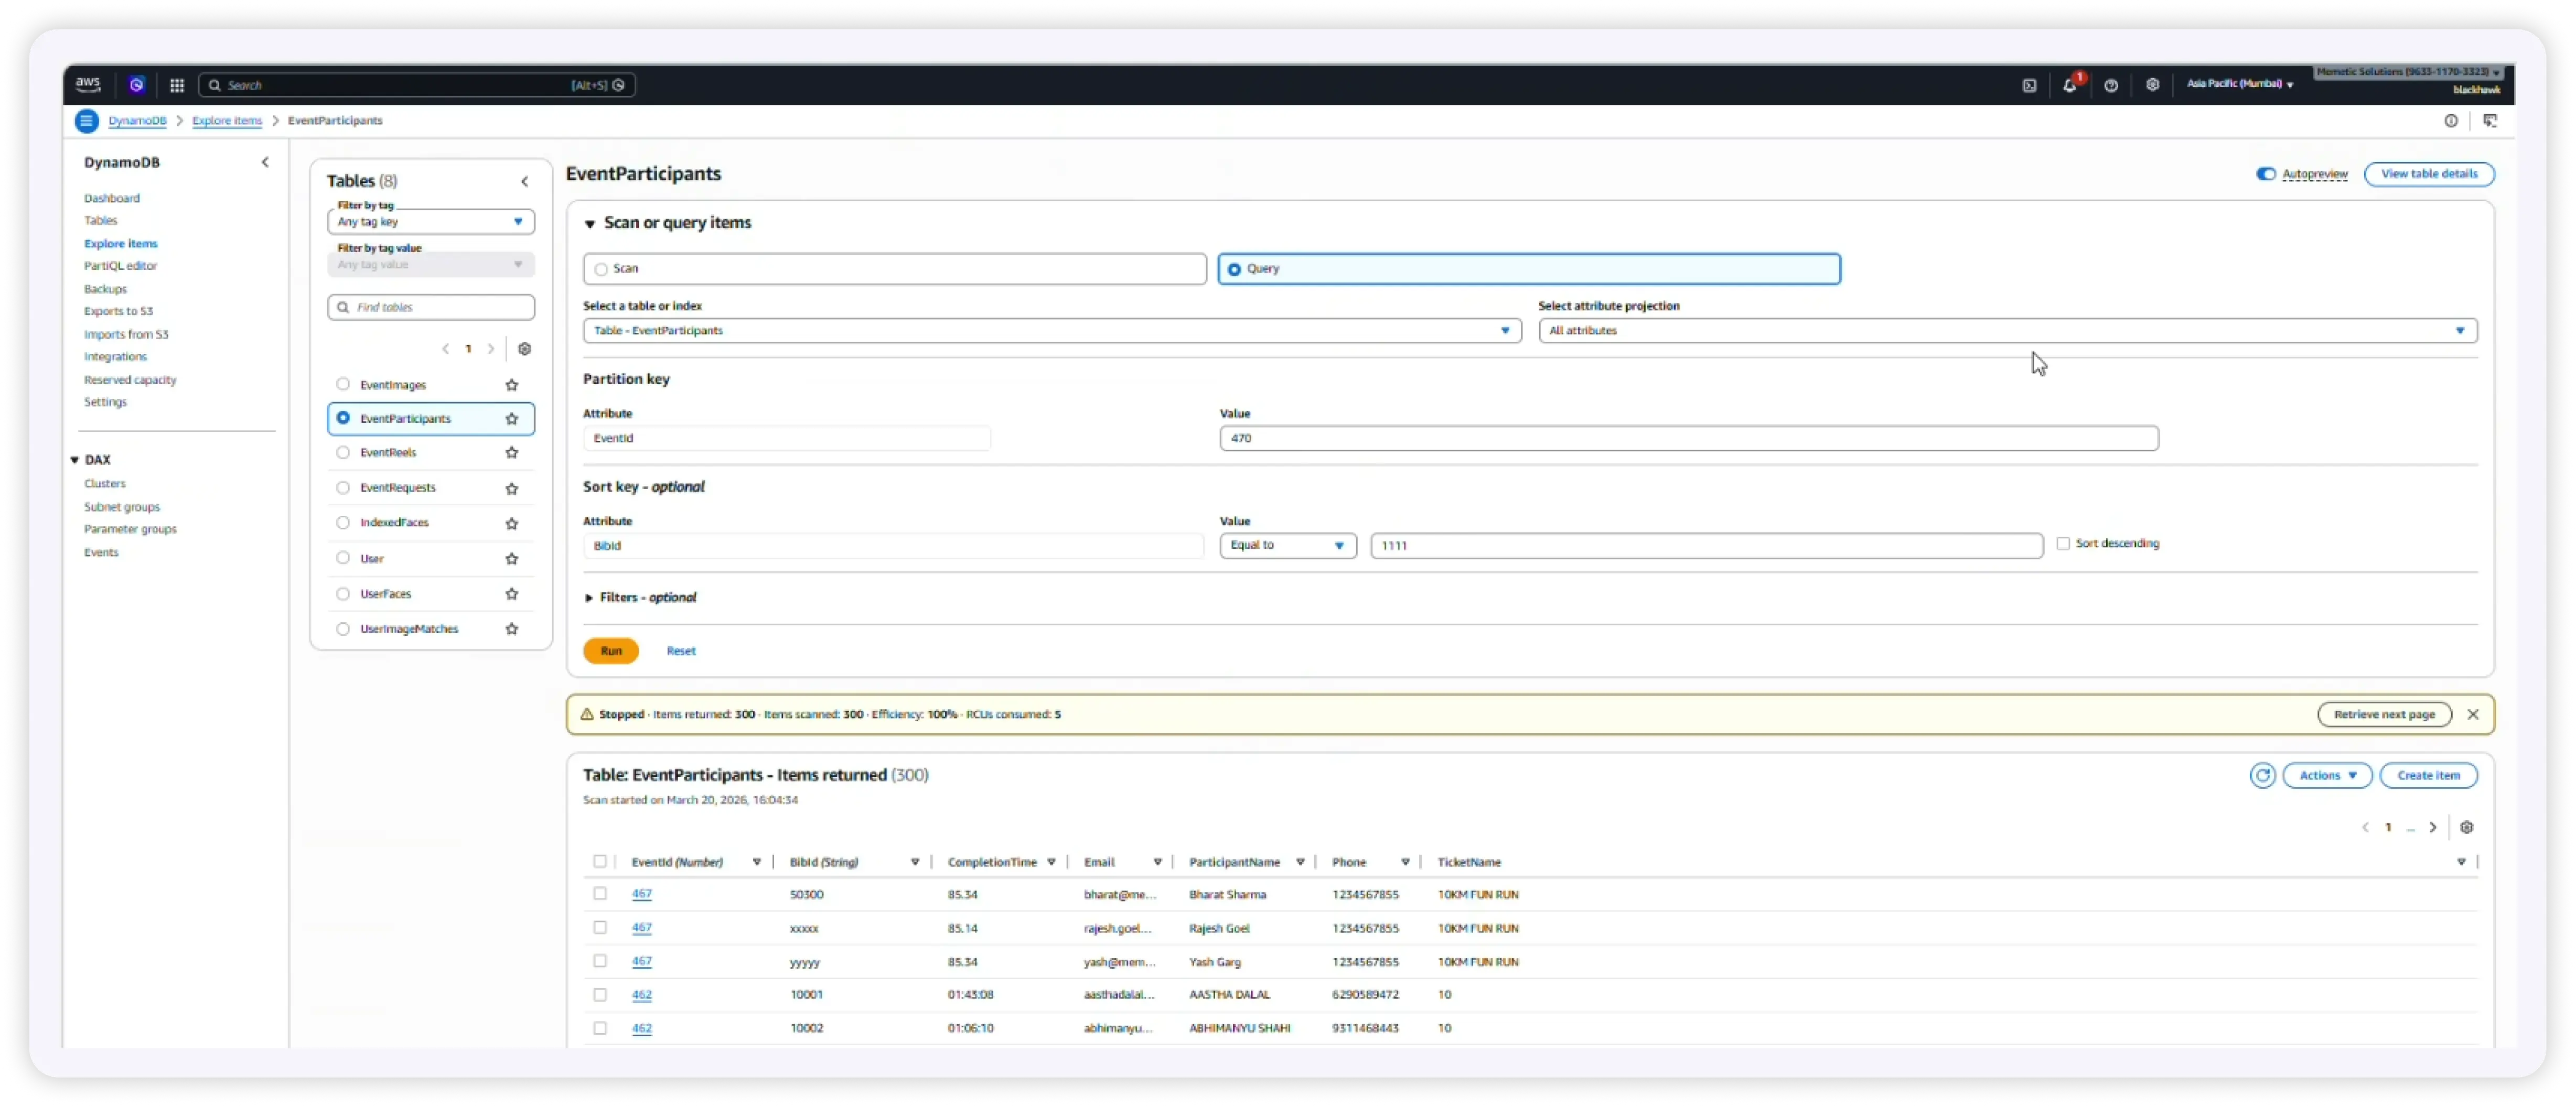Star the EventParticipants table as favorite
The image size is (2576, 1107).
point(512,419)
